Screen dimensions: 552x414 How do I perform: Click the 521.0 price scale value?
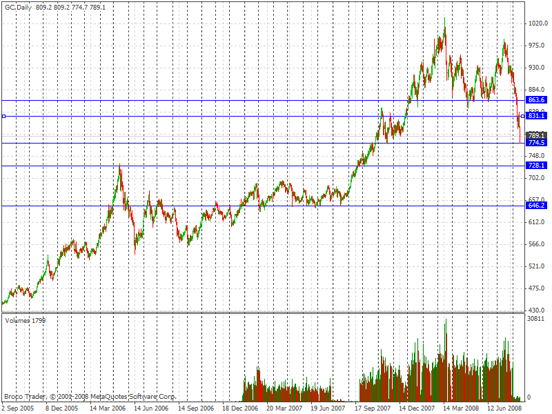[537, 266]
